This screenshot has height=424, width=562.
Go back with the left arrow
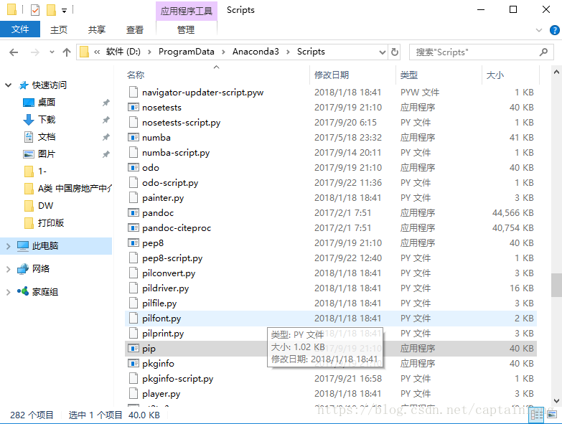14,52
